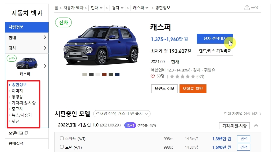
Task: Click the 렌트/리스 가격비교 button
Action: coord(215,51)
